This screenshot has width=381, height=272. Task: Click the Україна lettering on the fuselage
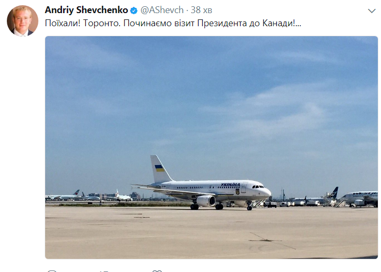coord(230,185)
